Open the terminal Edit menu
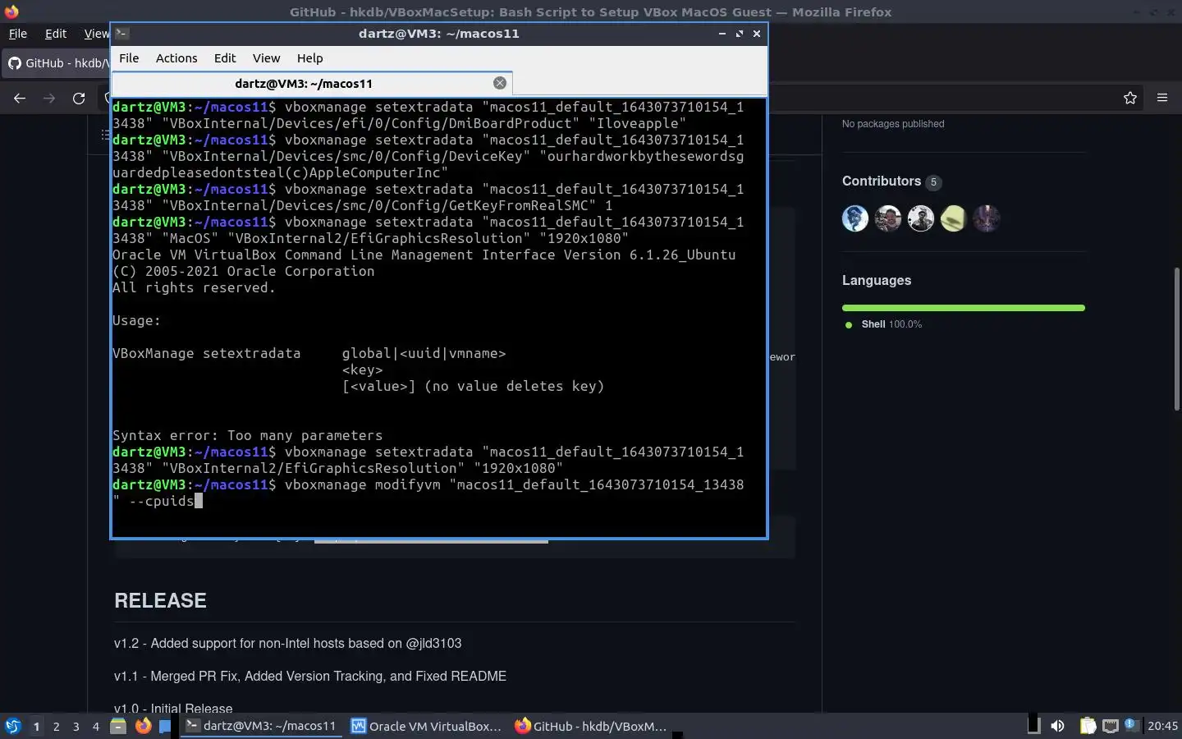This screenshot has width=1182, height=739. [225, 58]
